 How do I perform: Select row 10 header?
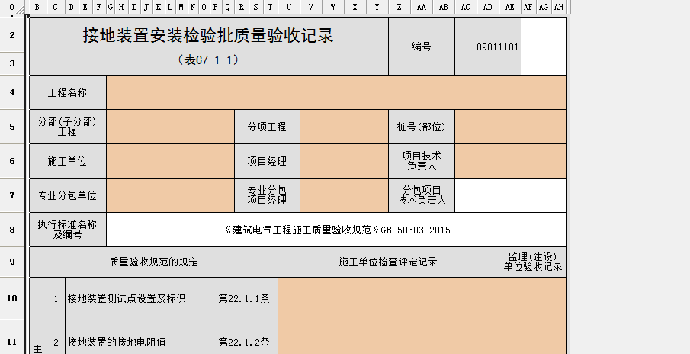pyautogui.click(x=12, y=298)
